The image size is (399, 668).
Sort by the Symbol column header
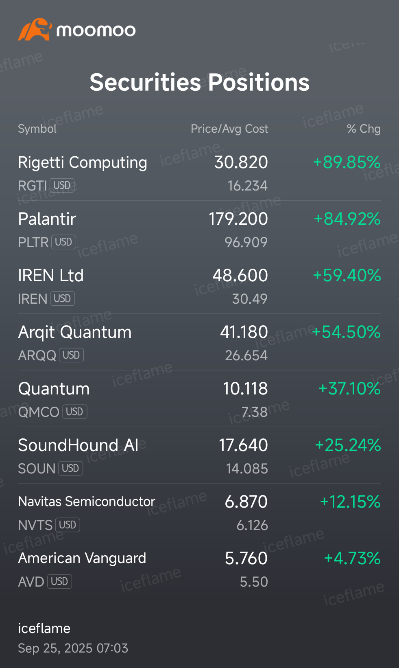(37, 129)
